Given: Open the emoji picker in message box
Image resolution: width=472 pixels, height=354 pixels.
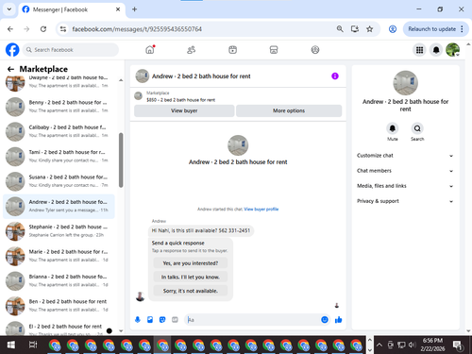Looking at the screenshot, I should tap(325, 320).
